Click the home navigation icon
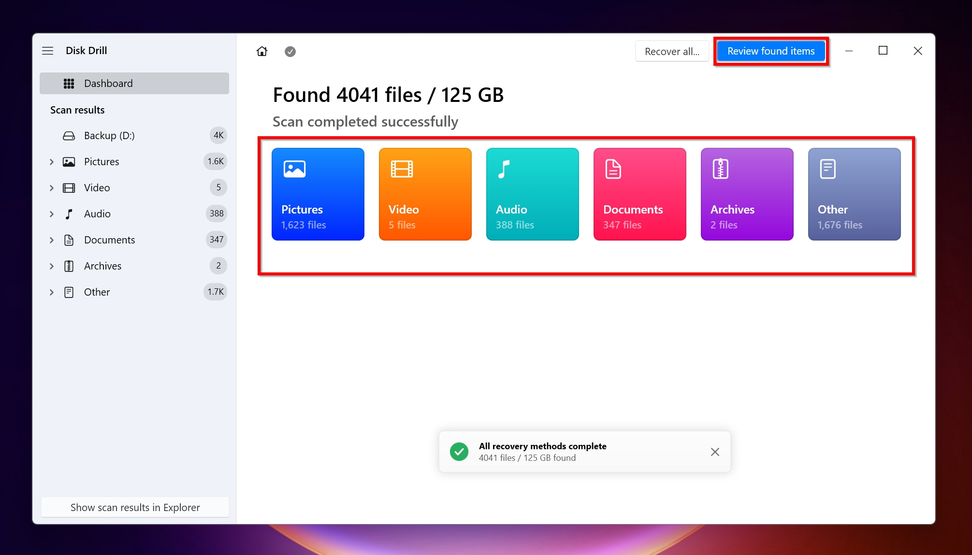Viewport: 972px width, 555px height. click(262, 51)
